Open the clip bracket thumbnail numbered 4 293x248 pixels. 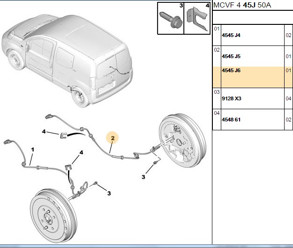click(197, 18)
